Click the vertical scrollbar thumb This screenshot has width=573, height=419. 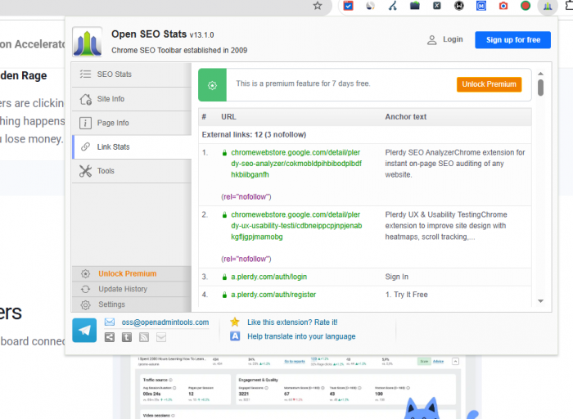point(540,88)
